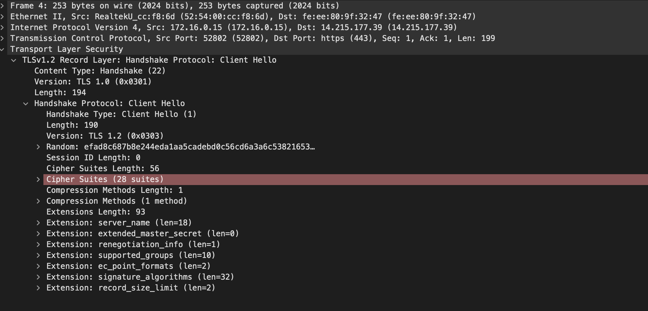Select the Cipher Suites Length: 56 row

point(324,168)
